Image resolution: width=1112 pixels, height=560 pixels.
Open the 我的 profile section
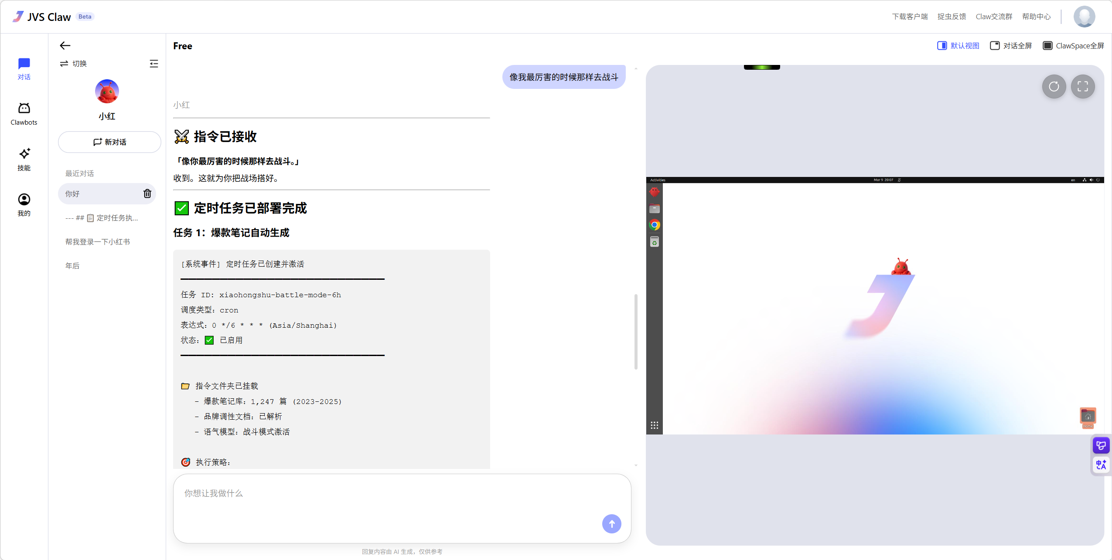click(24, 204)
